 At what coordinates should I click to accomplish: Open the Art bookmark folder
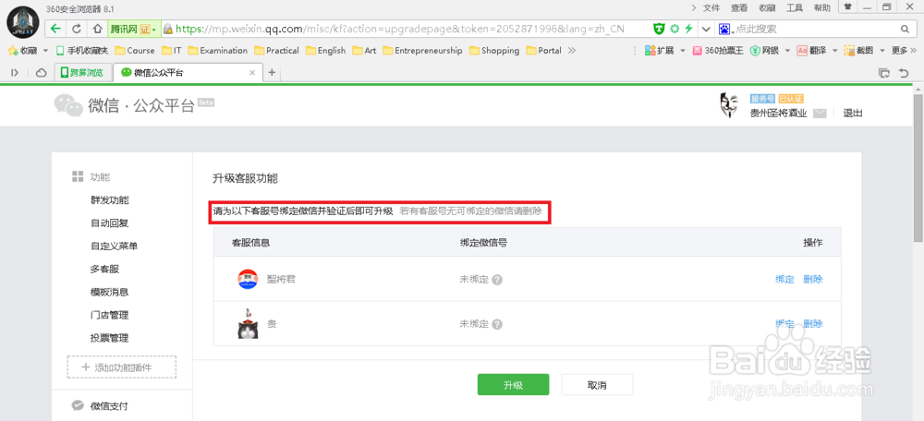[364, 51]
